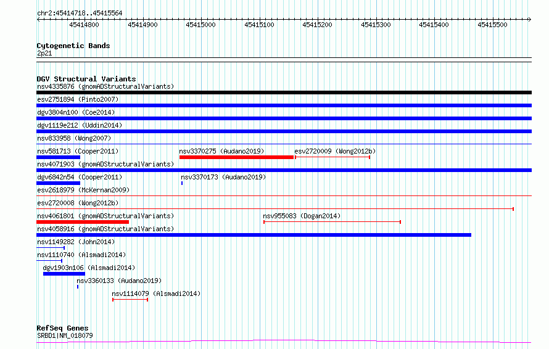The width and height of the screenshot is (549, 349).
Task: Click ruler position 45415400
Action: (434, 25)
